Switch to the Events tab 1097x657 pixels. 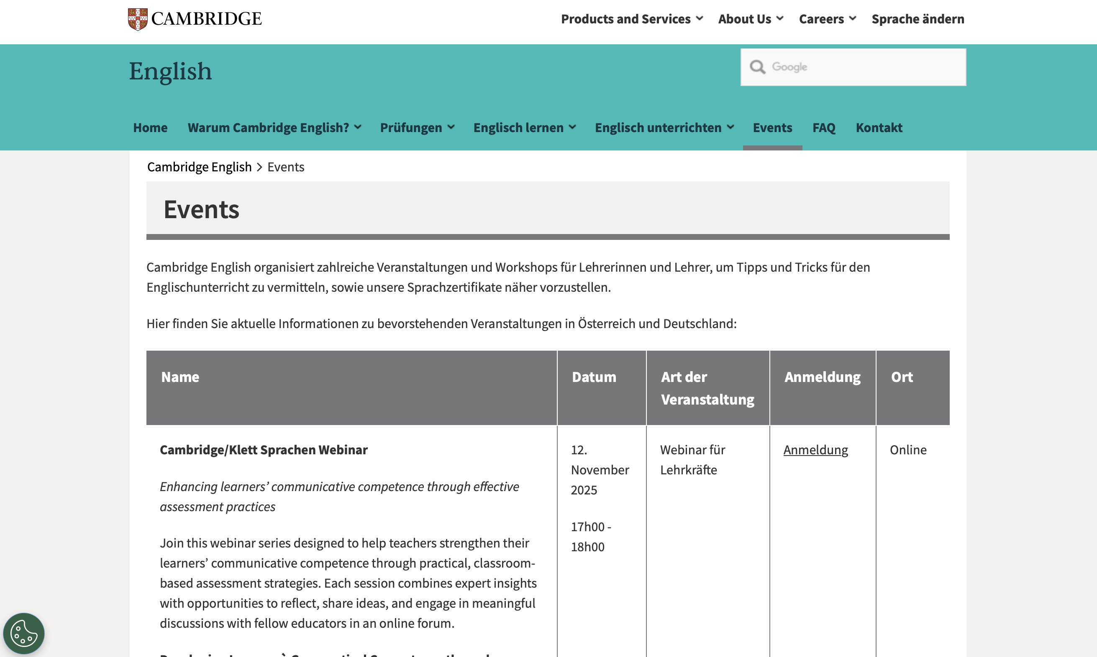point(772,127)
